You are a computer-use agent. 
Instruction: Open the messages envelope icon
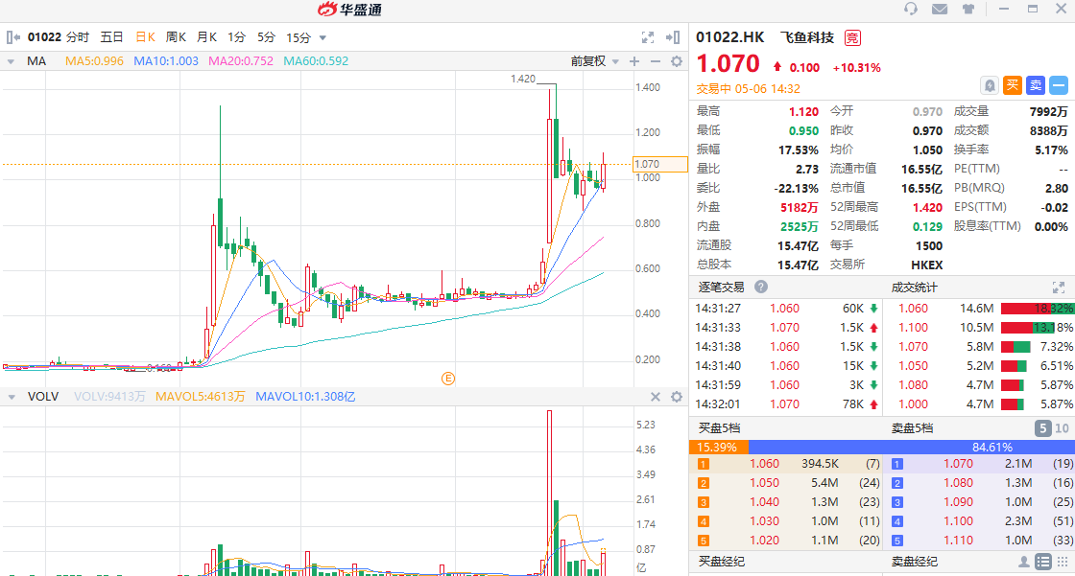tap(940, 9)
